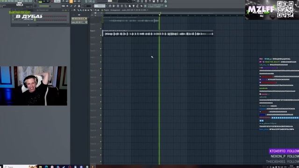Image resolution: width=299 pixels, height=168 pixels.
Task: Open the playlist options menu arrow
Action: pos(72,10)
